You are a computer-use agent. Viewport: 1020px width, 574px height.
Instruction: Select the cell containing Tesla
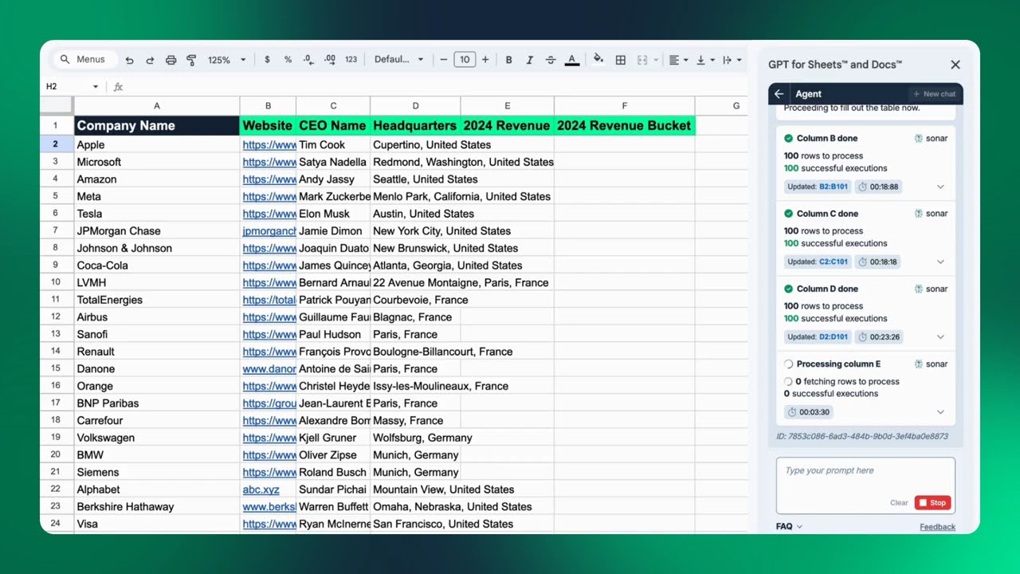tap(157, 214)
